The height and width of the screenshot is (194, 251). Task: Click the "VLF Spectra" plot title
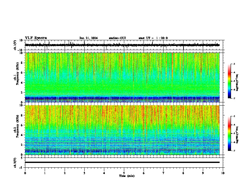pos(36,38)
